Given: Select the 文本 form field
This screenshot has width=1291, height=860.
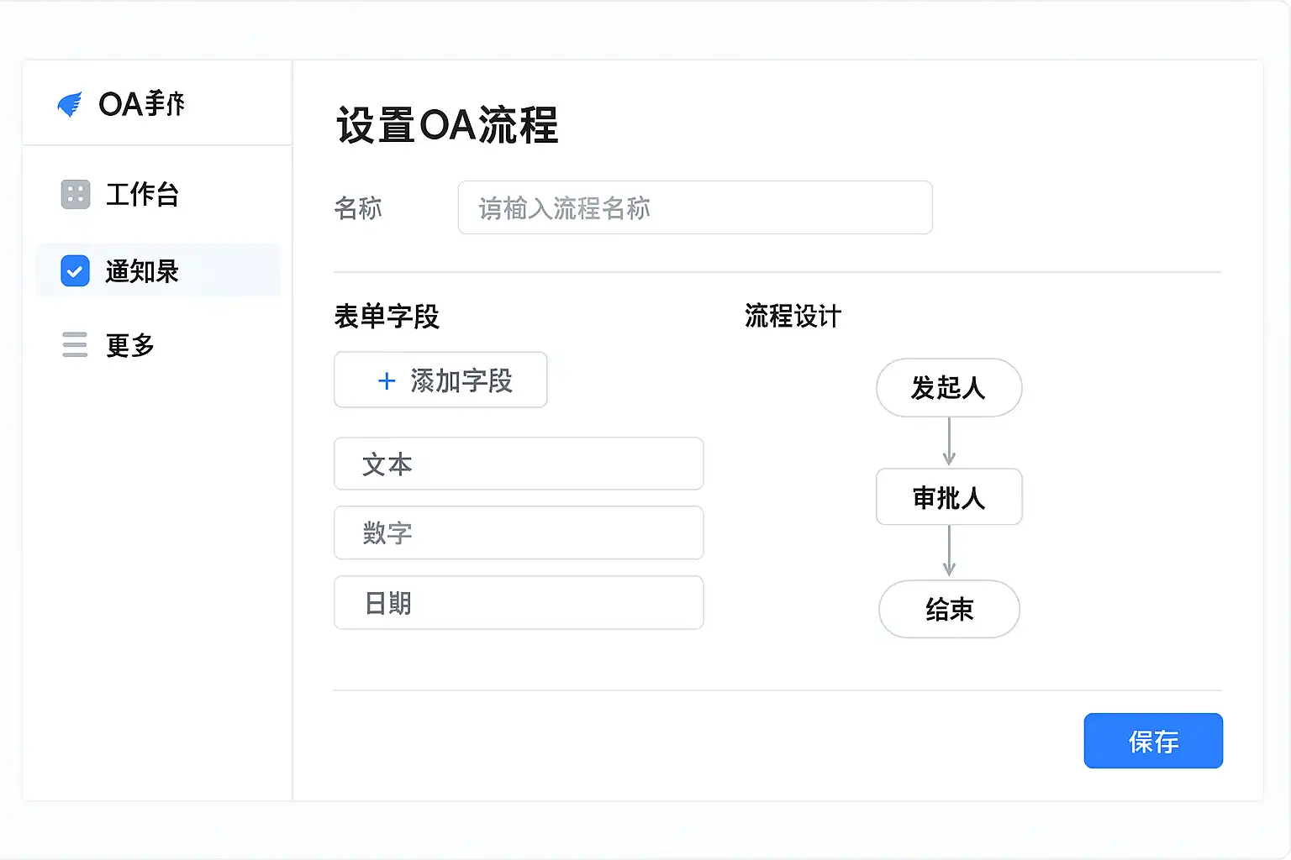Looking at the screenshot, I should click(x=518, y=464).
